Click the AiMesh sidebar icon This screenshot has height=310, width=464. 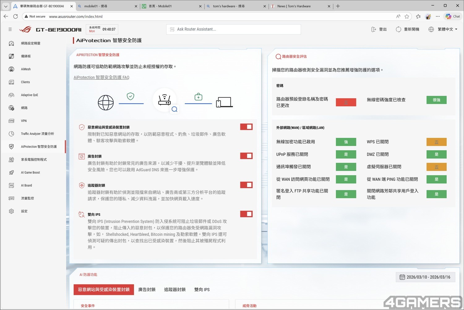(x=11, y=69)
